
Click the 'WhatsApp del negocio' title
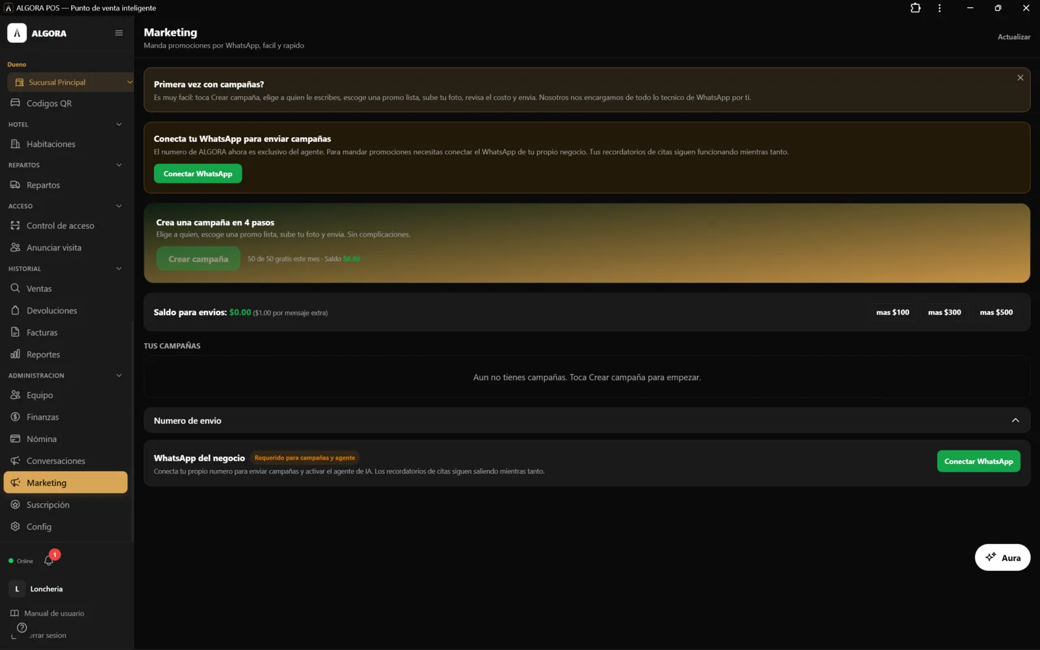pos(200,458)
